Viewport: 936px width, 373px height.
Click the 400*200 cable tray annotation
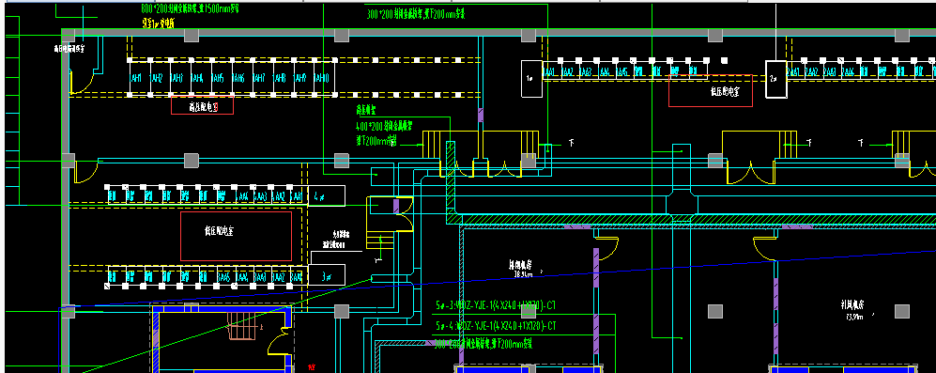point(384,126)
